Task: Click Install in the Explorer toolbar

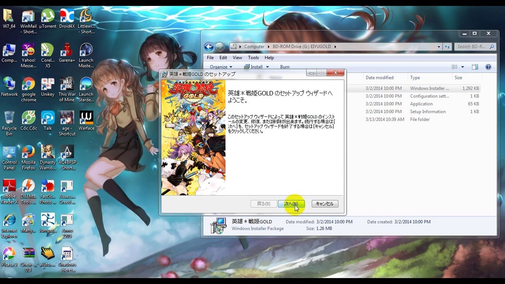Action: pyautogui.click(x=254, y=67)
